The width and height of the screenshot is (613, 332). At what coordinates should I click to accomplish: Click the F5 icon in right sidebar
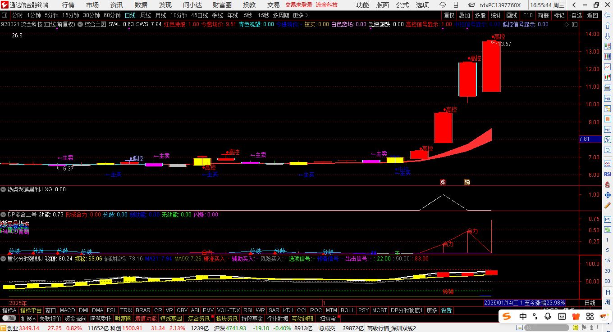click(607, 219)
